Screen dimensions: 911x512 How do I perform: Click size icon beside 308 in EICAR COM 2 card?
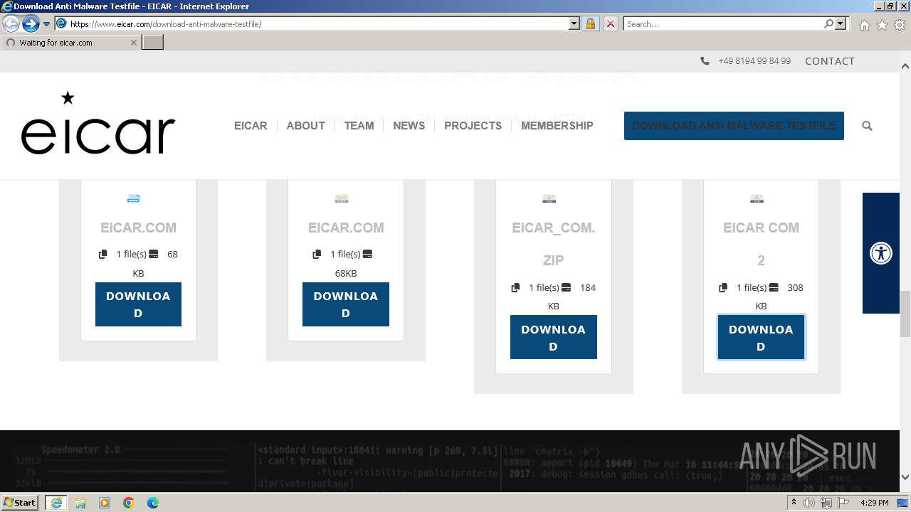774,287
